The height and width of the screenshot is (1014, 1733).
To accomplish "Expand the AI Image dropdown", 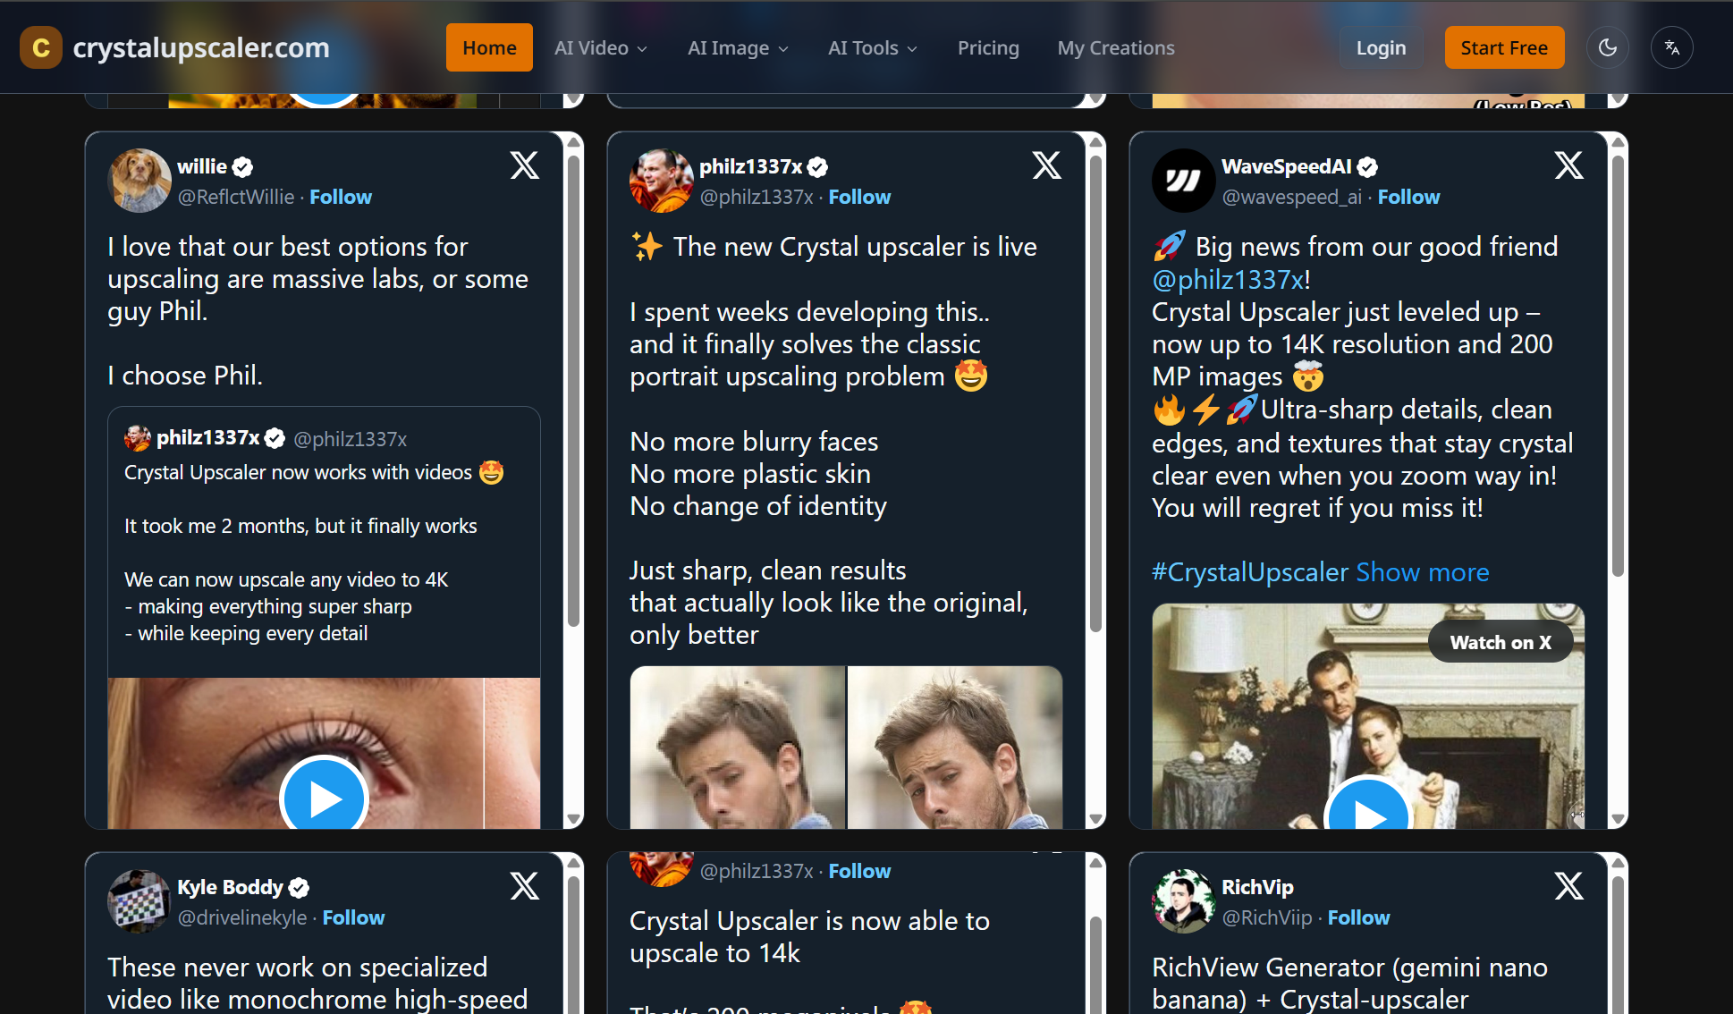I will tap(737, 48).
